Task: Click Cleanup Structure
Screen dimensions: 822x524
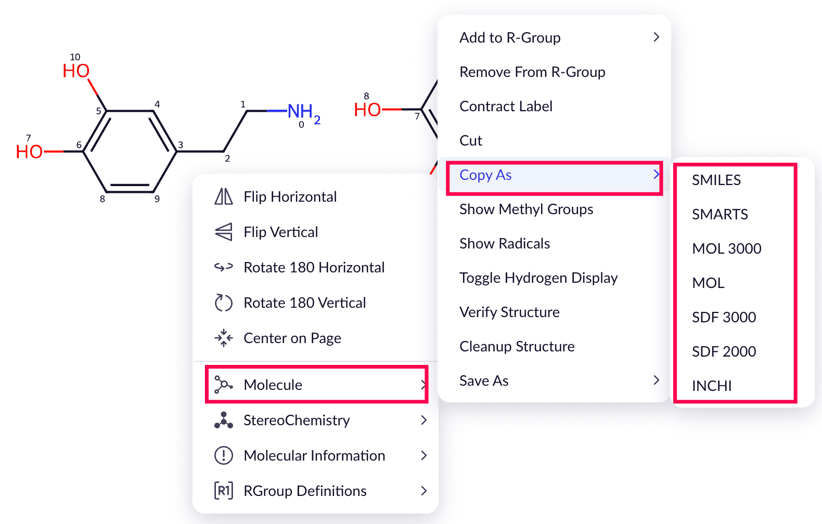Action: pos(517,347)
